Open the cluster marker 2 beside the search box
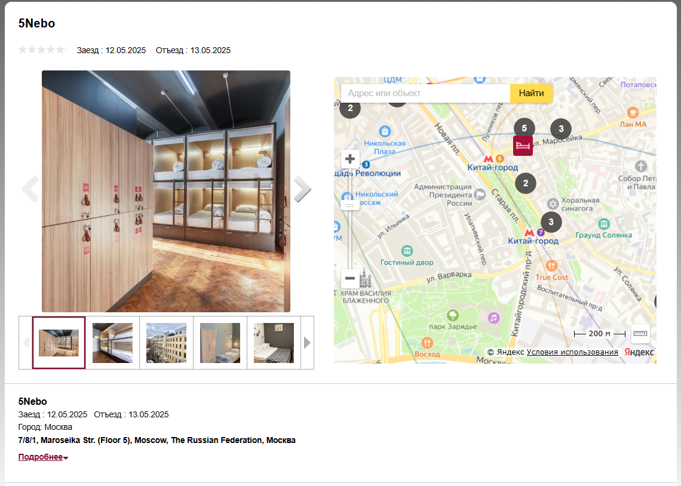This screenshot has height=486, width=681. click(x=350, y=108)
